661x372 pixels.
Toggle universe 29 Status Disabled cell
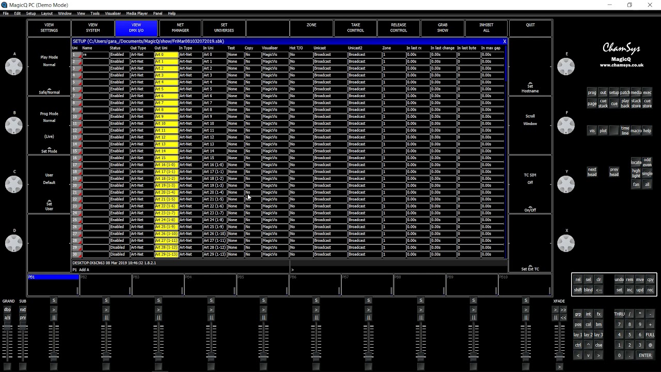[119, 247]
